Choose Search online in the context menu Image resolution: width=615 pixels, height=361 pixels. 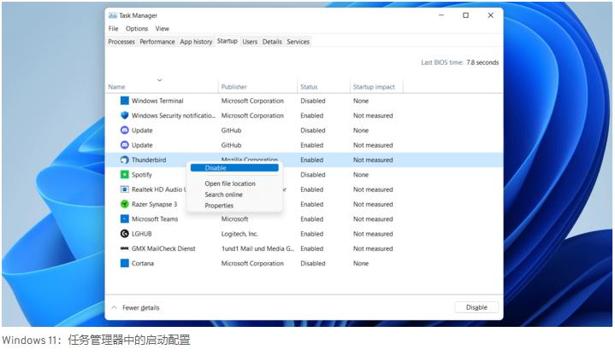tap(223, 195)
